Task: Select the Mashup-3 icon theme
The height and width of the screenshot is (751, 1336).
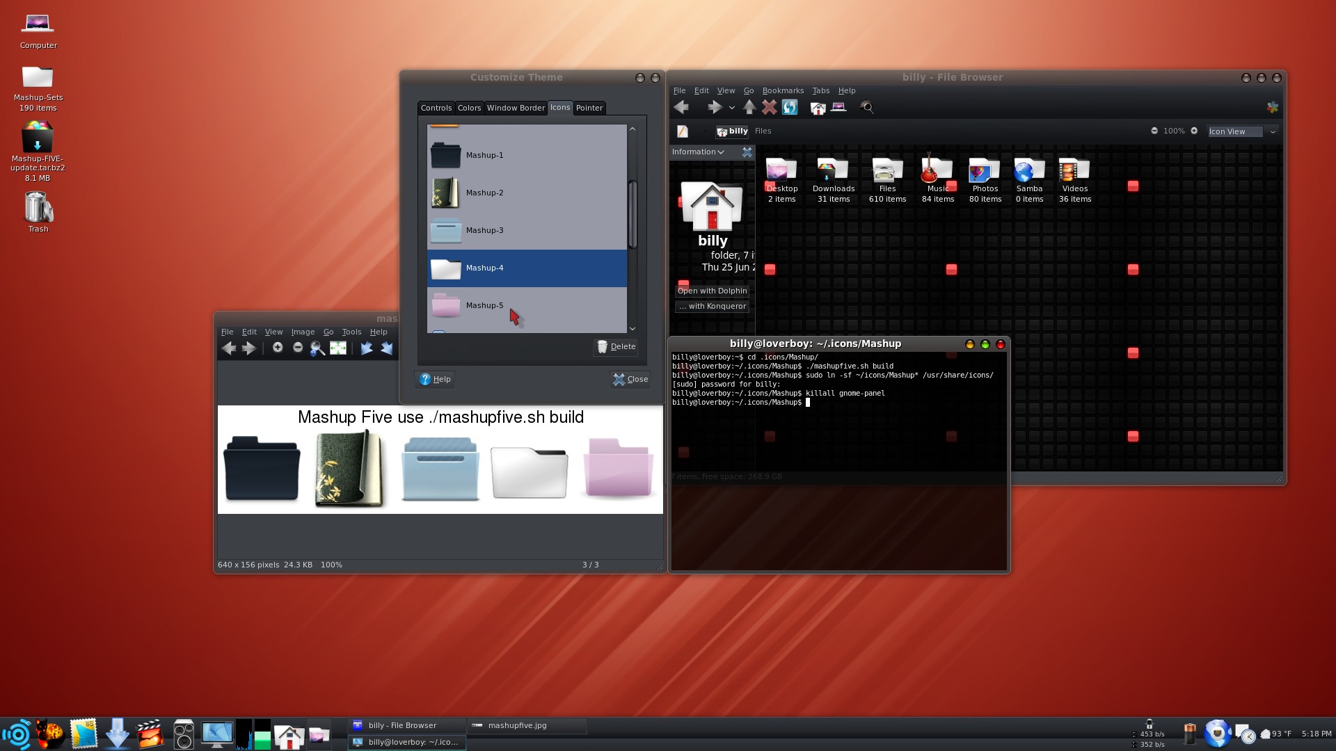Action: click(x=527, y=230)
